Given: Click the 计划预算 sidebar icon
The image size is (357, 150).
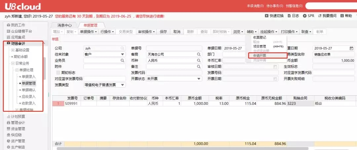Looking at the screenshot, I should pos(9,117).
